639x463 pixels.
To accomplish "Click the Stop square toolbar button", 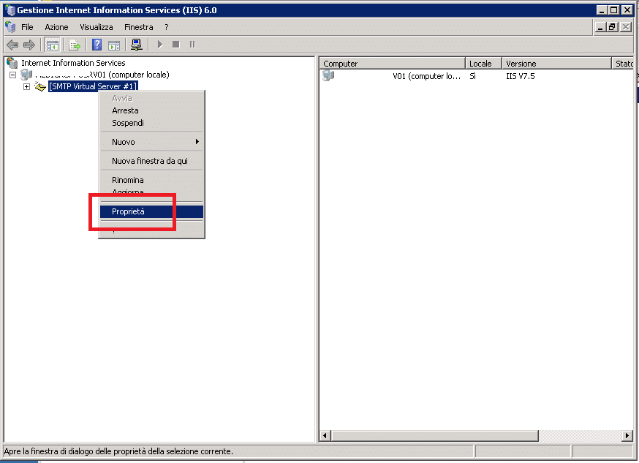I will point(176,45).
